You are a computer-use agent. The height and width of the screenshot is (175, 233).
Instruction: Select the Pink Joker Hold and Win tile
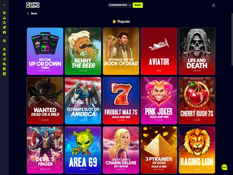click(x=159, y=101)
